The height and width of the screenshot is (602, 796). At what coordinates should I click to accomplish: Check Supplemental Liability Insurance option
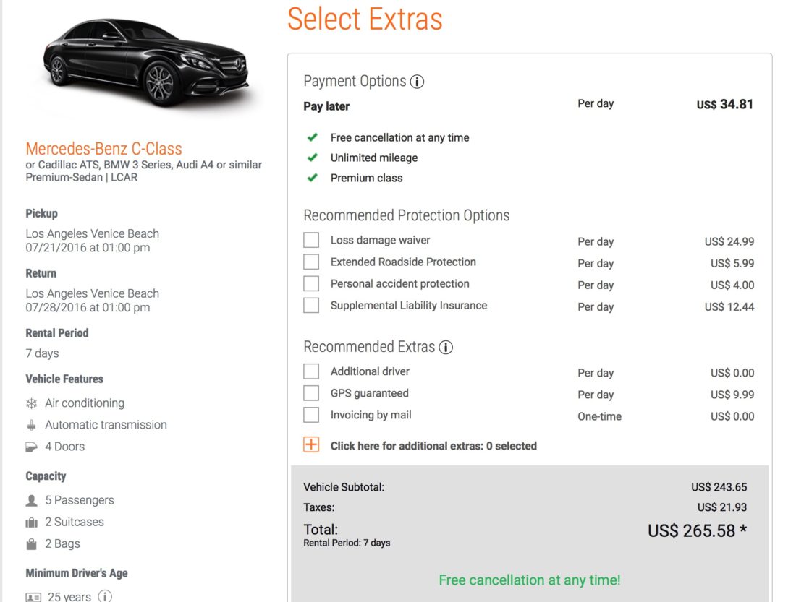coord(311,306)
